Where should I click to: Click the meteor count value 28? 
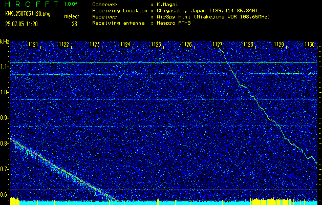(74, 24)
